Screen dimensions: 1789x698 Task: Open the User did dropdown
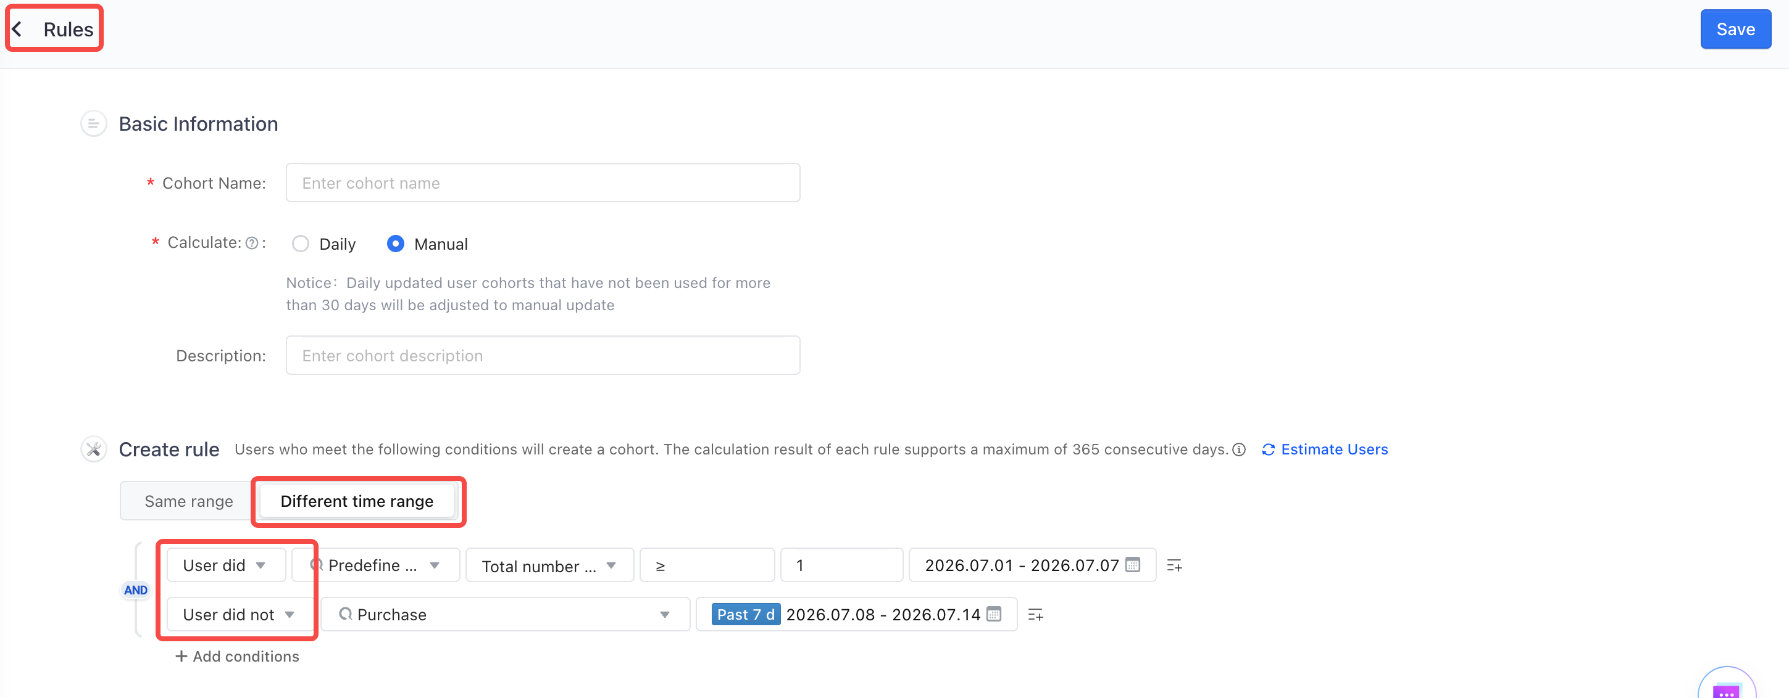(x=226, y=565)
